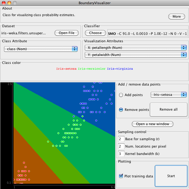This screenshot has height=189, width=189.
Task: Click the Base for sampling field
Action: (121, 139)
